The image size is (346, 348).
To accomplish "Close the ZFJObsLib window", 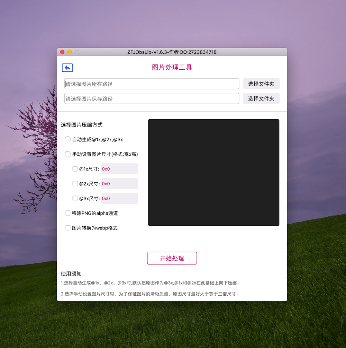I will (x=62, y=52).
